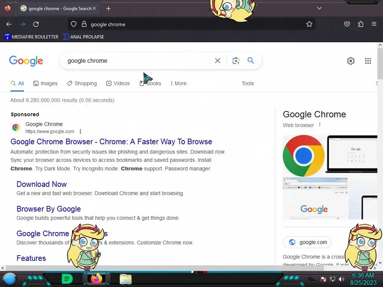Reload the current page

tap(36, 24)
